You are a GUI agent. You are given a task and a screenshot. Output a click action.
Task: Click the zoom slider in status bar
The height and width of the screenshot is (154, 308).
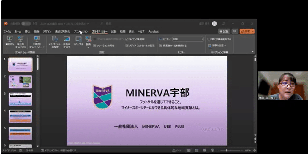[230, 150]
